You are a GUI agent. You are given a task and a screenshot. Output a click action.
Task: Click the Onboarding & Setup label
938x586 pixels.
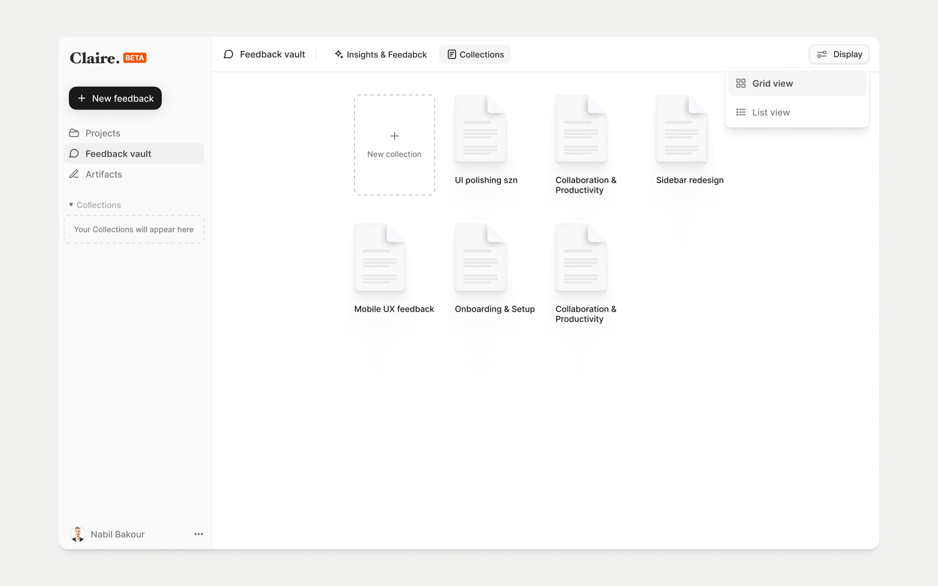click(x=495, y=309)
